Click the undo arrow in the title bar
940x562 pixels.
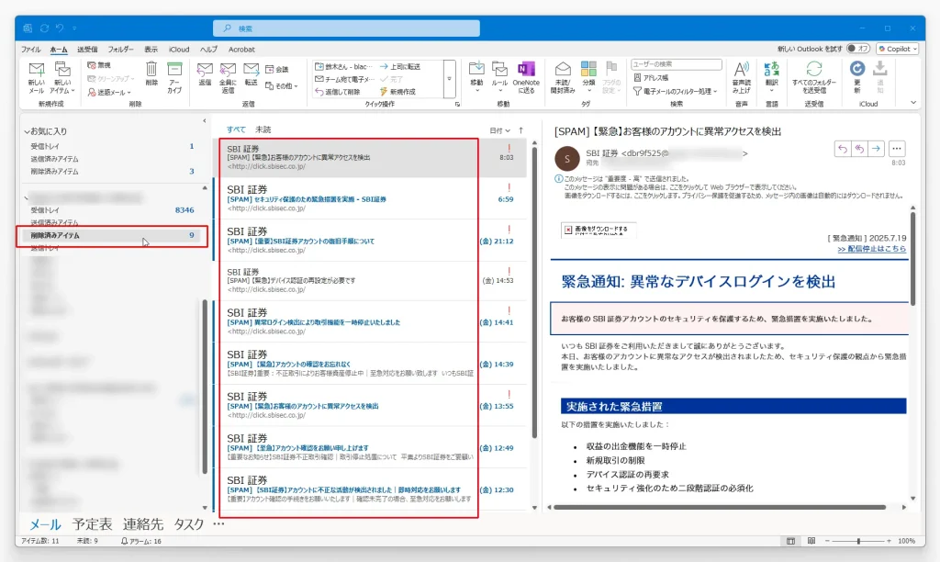coord(60,28)
